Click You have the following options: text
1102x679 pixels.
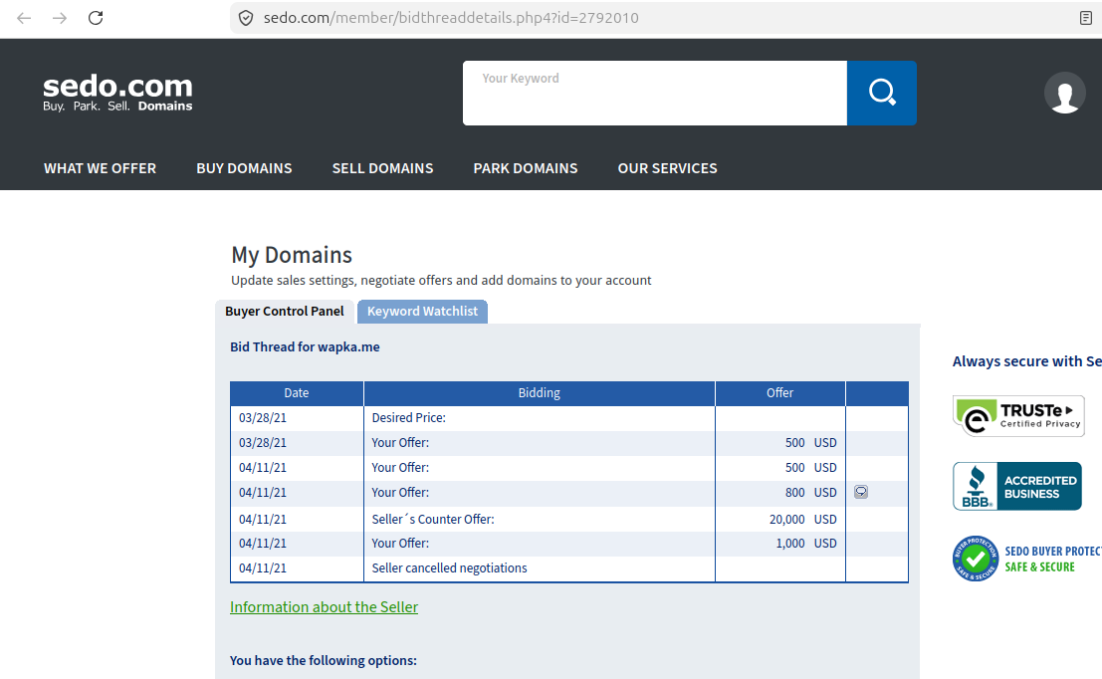[324, 661]
